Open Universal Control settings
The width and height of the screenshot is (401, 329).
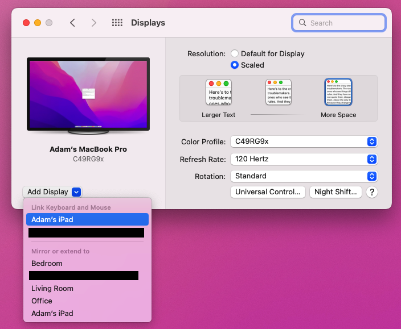tap(268, 192)
